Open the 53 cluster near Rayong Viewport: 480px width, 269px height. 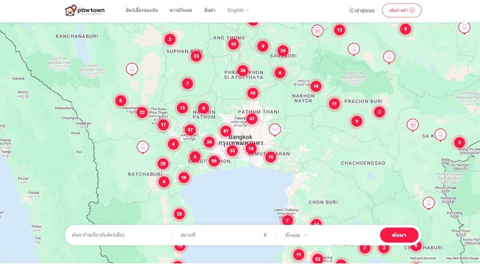318,259
